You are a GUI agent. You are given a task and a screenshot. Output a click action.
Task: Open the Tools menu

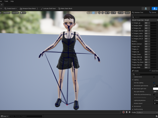6,1
